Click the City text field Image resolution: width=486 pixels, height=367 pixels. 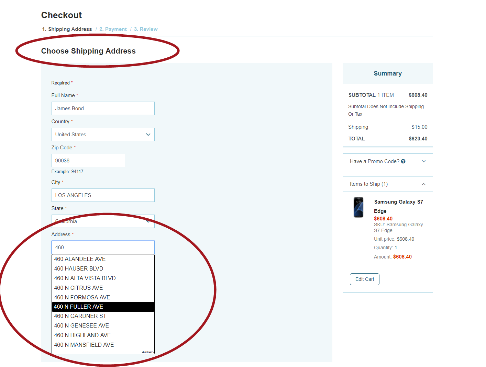click(103, 195)
